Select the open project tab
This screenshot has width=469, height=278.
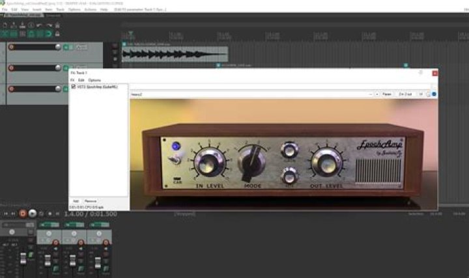pos(23,15)
